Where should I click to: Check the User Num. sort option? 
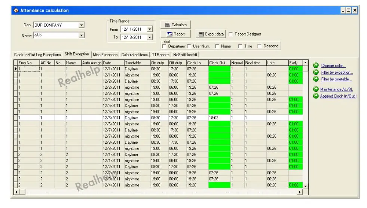click(189, 46)
